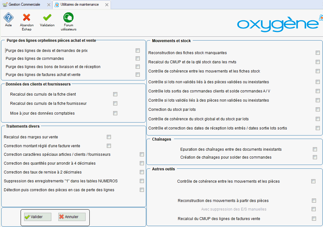
Task: Check Suppression des enregistrements "1" dans tables NUMEROS
Action: click(x=142, y=181)
